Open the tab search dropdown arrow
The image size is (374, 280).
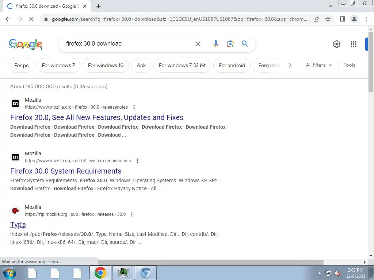click(330, 6)
